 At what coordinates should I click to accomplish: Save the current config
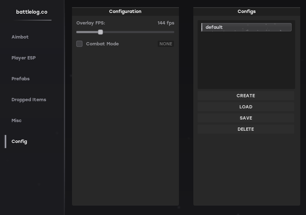pos(246,118)
